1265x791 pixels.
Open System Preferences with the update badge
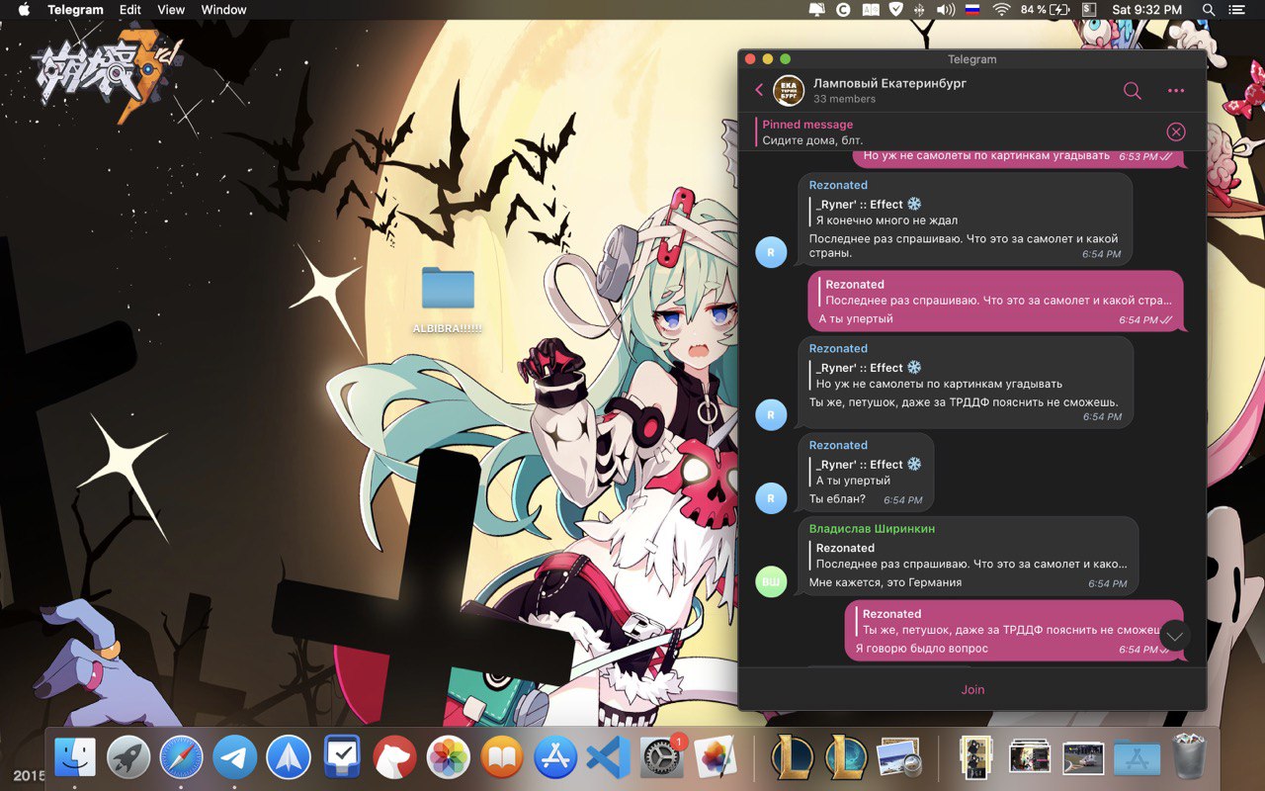[x=661, y=758]
